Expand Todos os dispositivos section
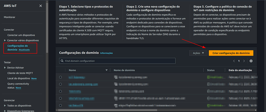This screenshot has width=266, height=112. (5, 106)
